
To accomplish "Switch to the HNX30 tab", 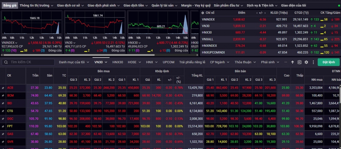I will point(118,62).
